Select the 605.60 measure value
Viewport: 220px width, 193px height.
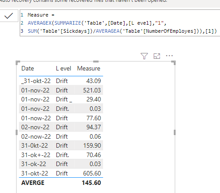[x=92, y=173]
